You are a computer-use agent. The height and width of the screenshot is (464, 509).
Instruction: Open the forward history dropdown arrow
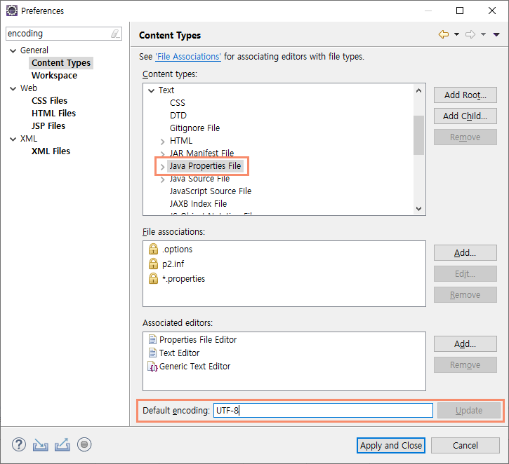[483, 34]
